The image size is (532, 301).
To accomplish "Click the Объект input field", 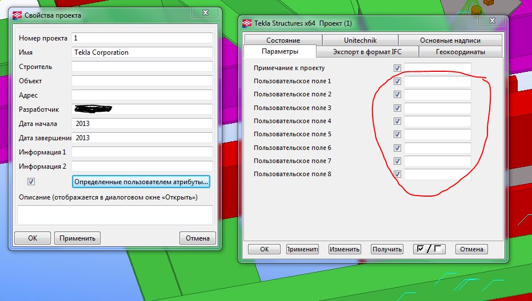I will (x=142, y=80).
